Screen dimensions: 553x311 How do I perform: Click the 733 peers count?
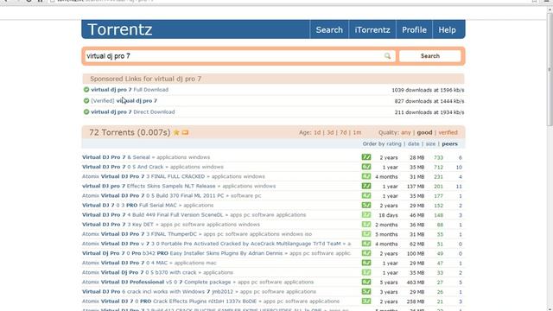coord(438,157)
